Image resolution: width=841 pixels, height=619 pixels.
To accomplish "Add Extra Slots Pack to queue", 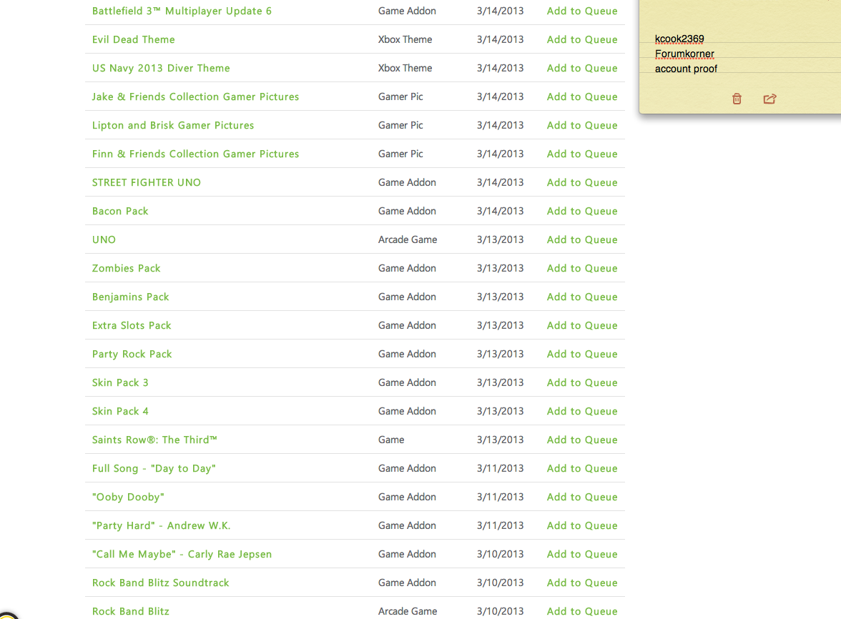I will tap(582, 325).
